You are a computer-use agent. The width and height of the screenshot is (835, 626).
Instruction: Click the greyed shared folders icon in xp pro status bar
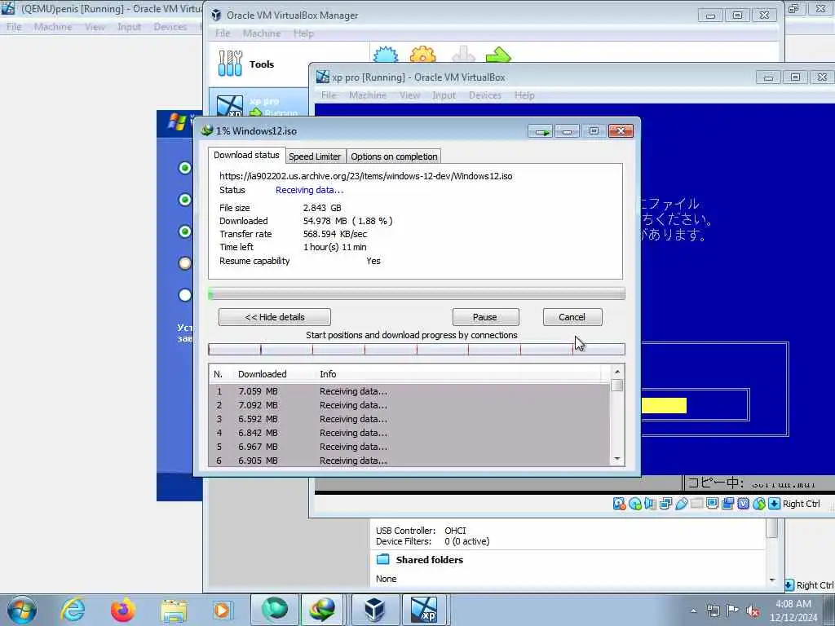click(x=696, y=504)
